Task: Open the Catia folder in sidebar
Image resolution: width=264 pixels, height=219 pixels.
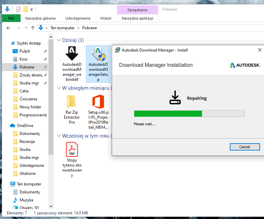Action: tap(24, 91)
